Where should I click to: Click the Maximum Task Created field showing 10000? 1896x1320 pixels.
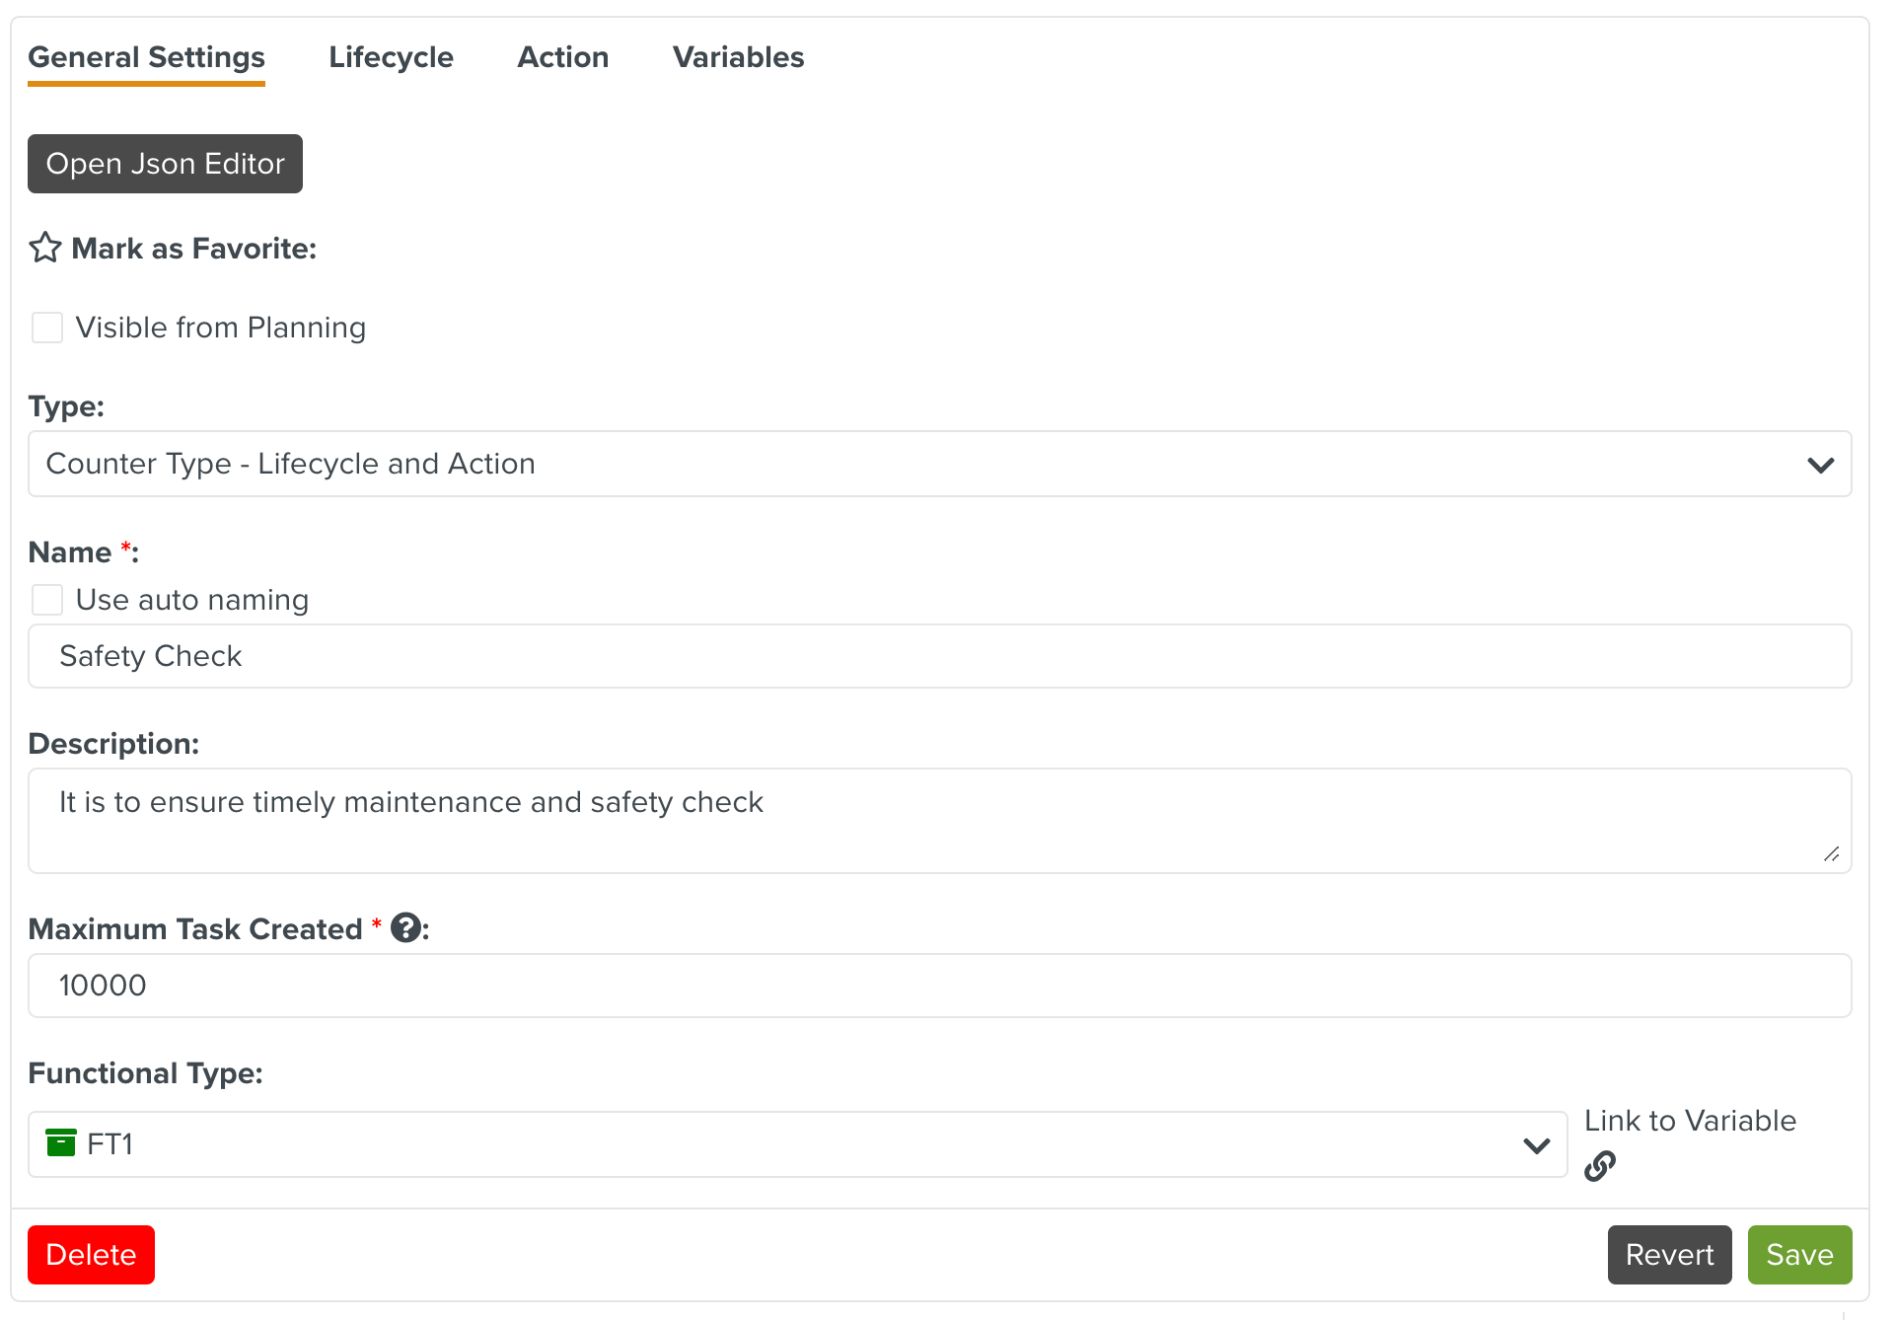[937, 986]
